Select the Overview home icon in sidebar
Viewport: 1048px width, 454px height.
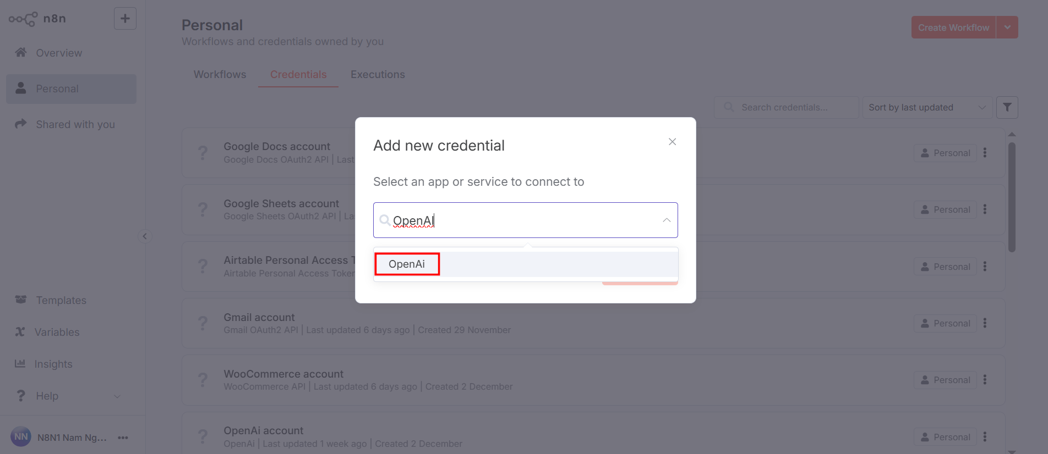(x=21, y=52)
